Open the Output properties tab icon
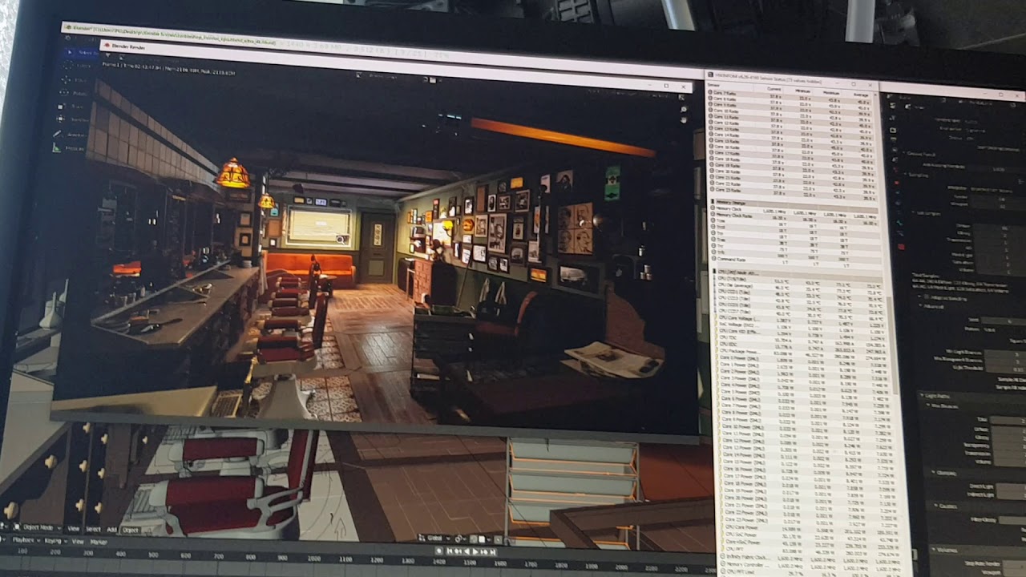1026x577 pixels. pyautogui.click(x=894, y=139)
